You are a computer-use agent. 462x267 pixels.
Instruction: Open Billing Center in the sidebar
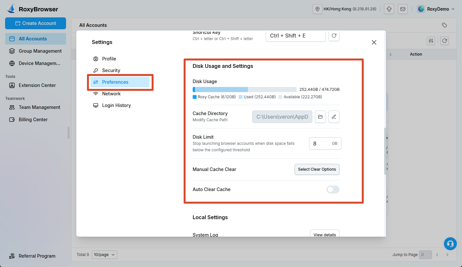coord(36,120)
